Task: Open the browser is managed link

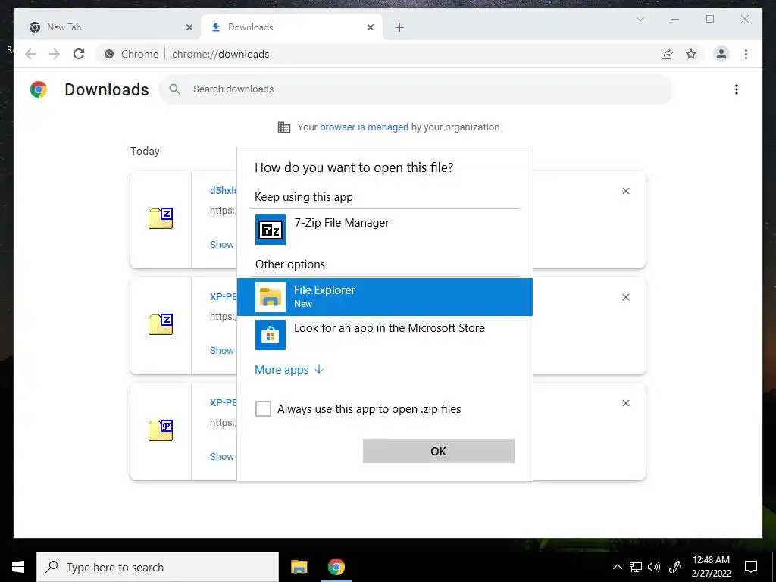Action: [364, 127]
